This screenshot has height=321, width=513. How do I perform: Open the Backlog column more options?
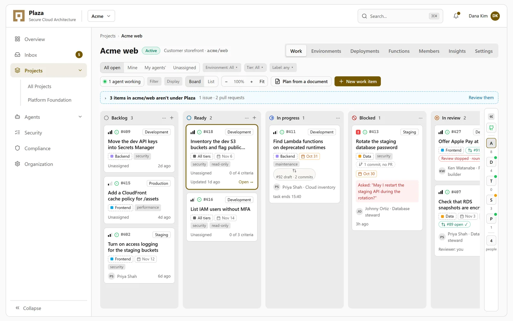click(x=164, y=118)
